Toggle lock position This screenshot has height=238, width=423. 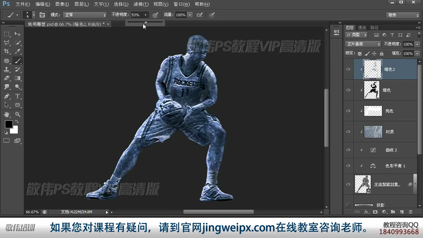[374, 53]
